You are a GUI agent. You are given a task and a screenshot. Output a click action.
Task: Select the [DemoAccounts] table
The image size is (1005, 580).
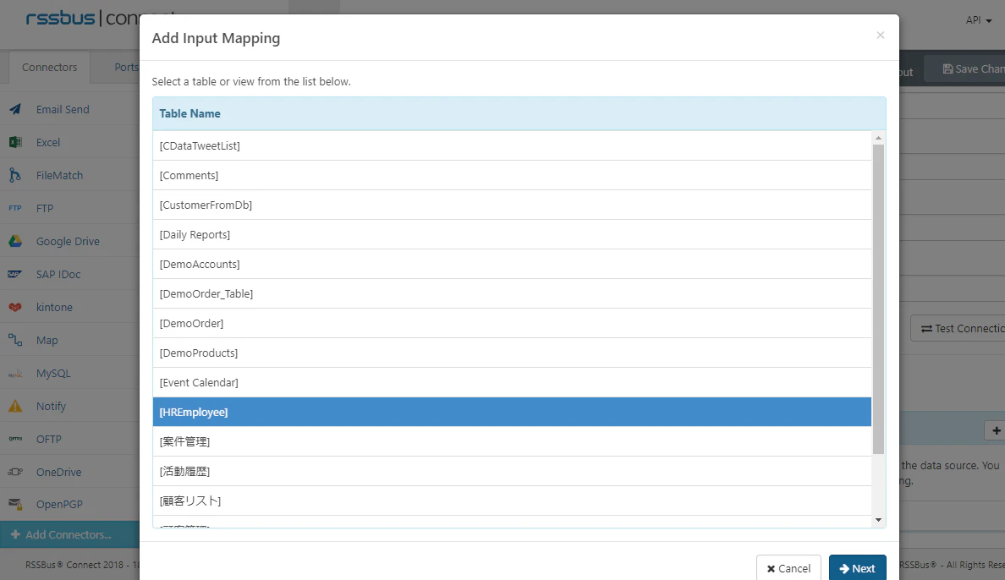pos(512,264)
